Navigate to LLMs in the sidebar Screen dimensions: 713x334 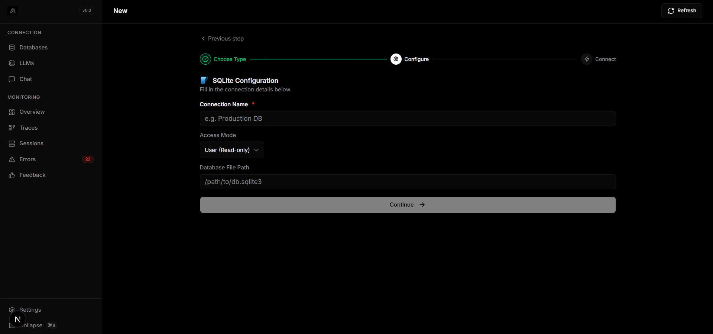[x=51, y=63]
